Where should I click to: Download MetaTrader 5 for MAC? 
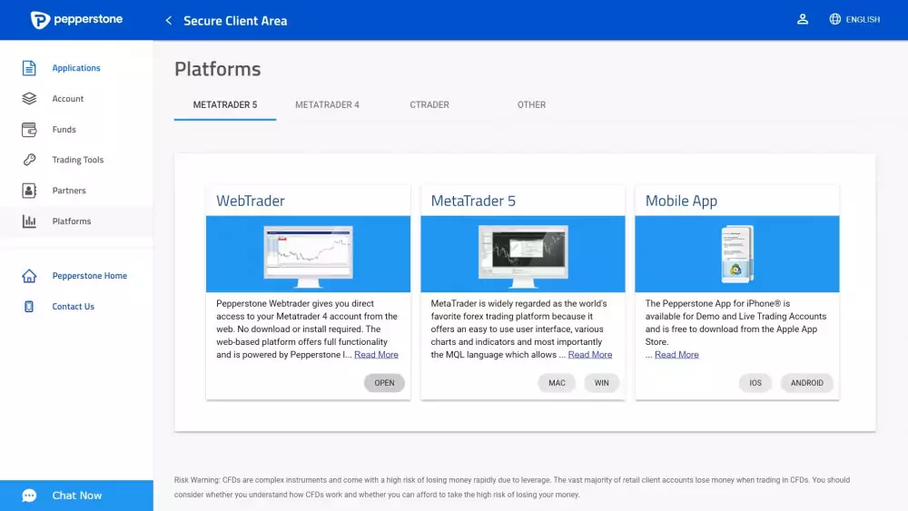tap(557, 383)
